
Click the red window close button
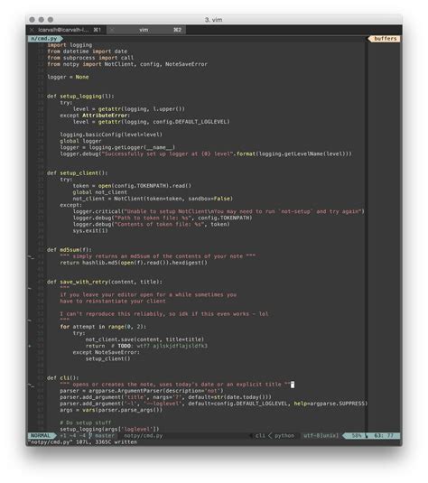[x=32, y=19]
